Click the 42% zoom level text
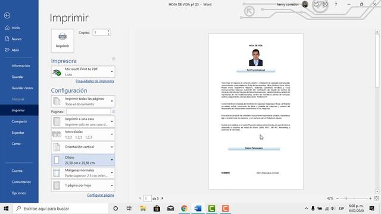This screenshot has height=214, width=381. (x=330, y=199)
